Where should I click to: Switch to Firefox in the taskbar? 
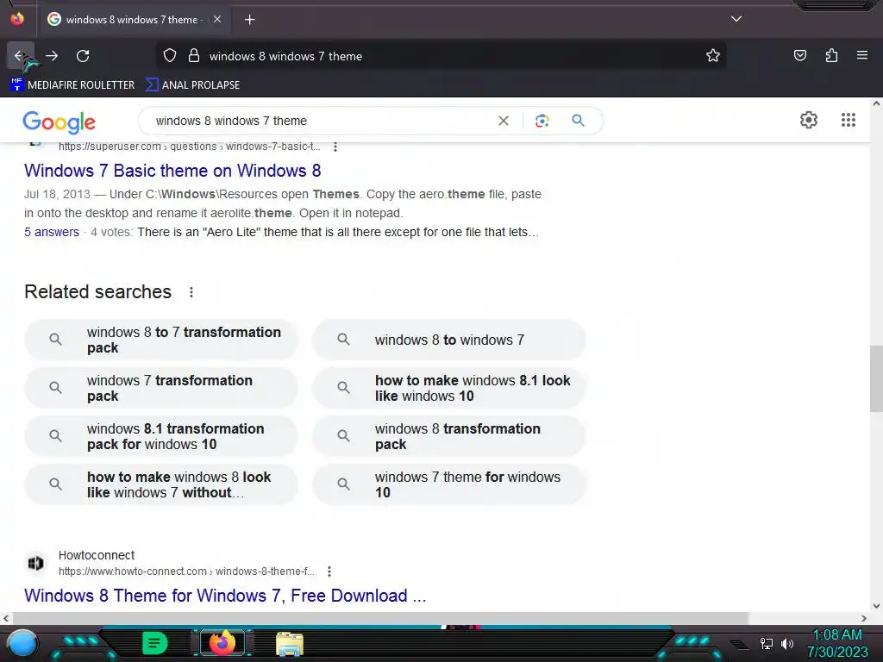coord(222,643)
